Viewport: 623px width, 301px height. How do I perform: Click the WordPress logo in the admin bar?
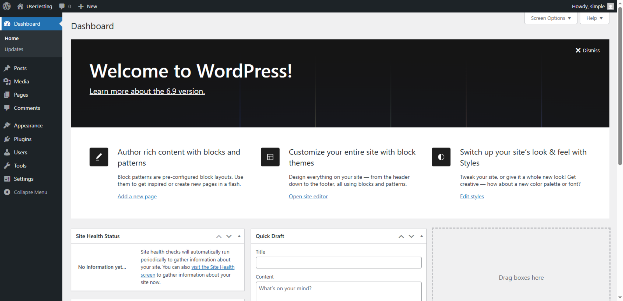[6, 6]
